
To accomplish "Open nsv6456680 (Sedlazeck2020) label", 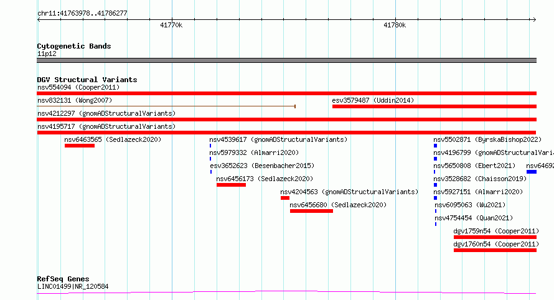I will point(338,205).
